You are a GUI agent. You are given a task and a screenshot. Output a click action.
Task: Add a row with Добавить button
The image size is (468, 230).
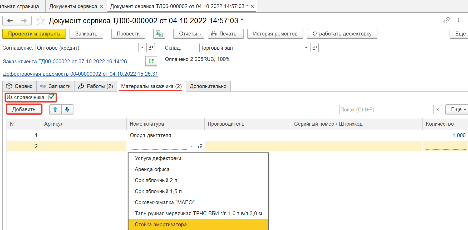[x=24, y=109]
